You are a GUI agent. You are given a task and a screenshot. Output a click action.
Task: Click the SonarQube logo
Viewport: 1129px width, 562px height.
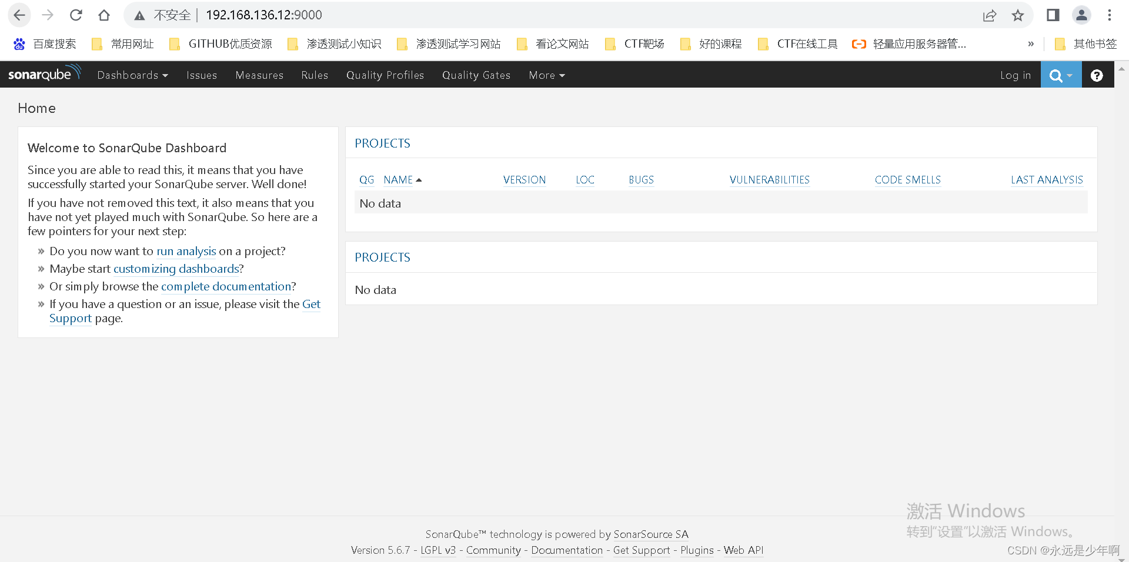45,74
